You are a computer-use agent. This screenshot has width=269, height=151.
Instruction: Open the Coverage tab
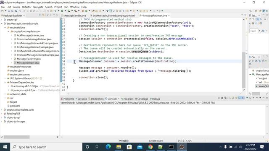pyautogui.click(x=142, y=99)
